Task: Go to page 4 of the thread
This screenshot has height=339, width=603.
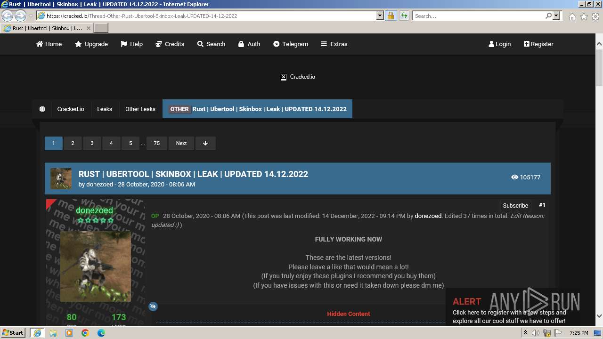Action: (111, 143)
